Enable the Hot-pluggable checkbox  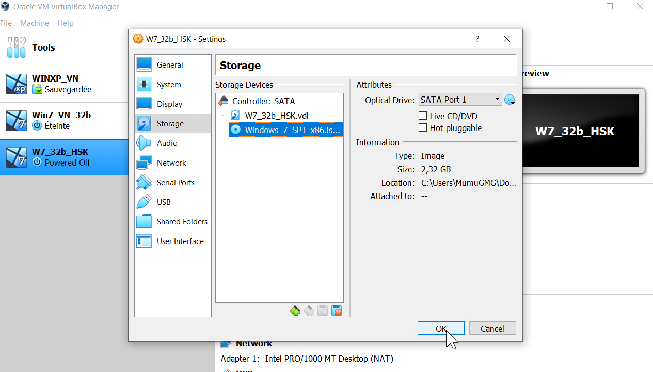[450, 128]
